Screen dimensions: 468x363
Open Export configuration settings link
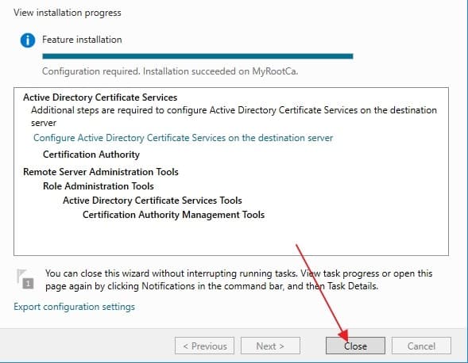pyautogui.click(x=75, y=307)
